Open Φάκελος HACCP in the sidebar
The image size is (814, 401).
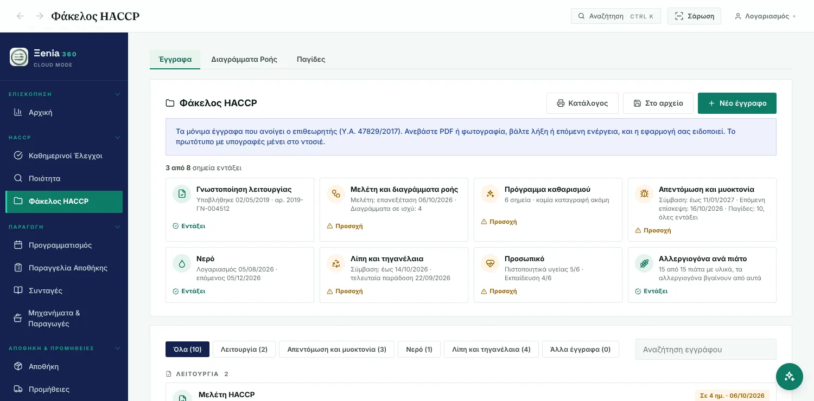(64, 201)
